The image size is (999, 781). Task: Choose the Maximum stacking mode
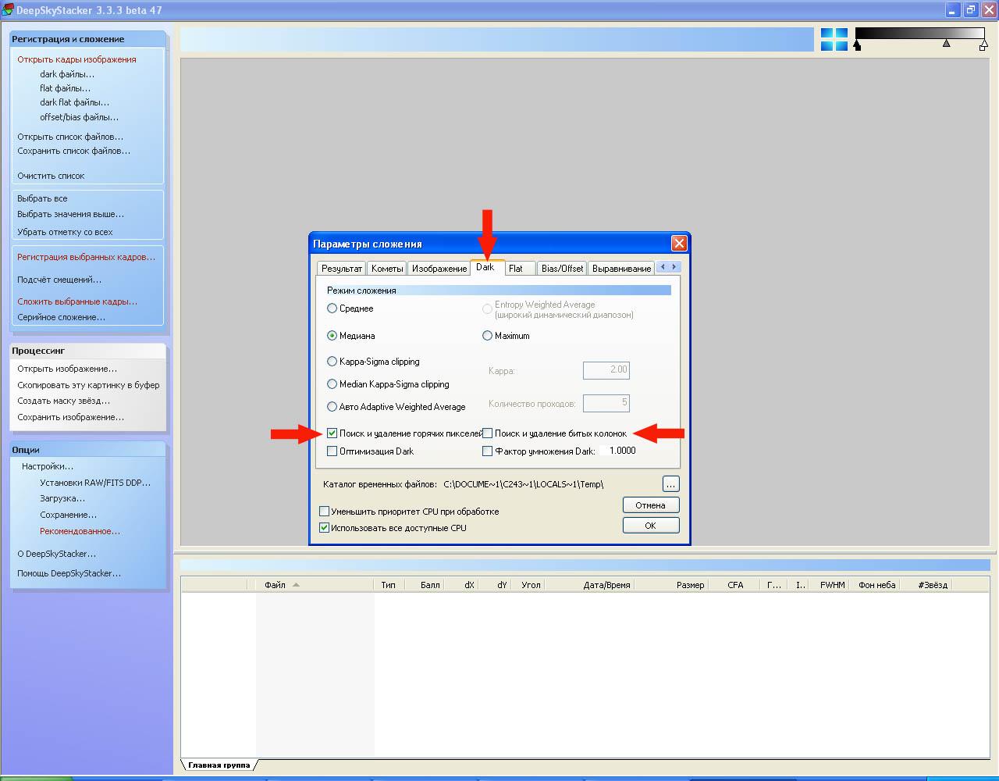click(488, 336)
